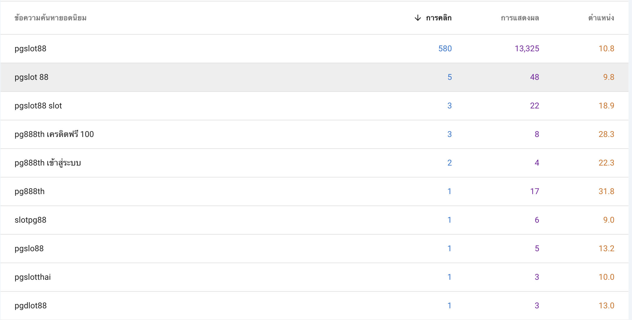Select the pgslot88 query row
632x320 pixels.
[315, 49]
